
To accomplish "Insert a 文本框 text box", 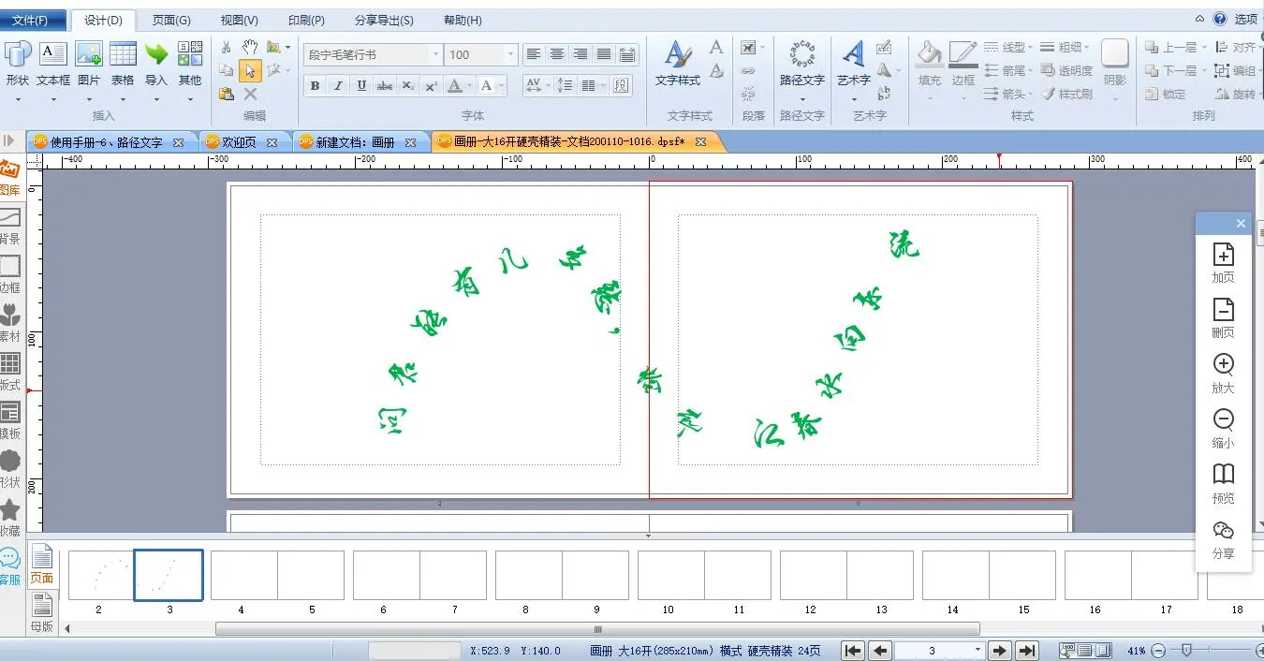I will point(53,63).
